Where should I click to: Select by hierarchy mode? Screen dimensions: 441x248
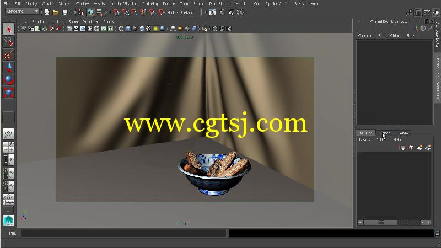[x=82, y=12]
